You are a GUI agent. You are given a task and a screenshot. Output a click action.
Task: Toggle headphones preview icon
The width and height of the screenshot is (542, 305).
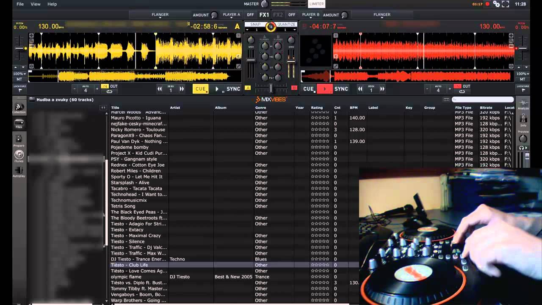[523, 148]
